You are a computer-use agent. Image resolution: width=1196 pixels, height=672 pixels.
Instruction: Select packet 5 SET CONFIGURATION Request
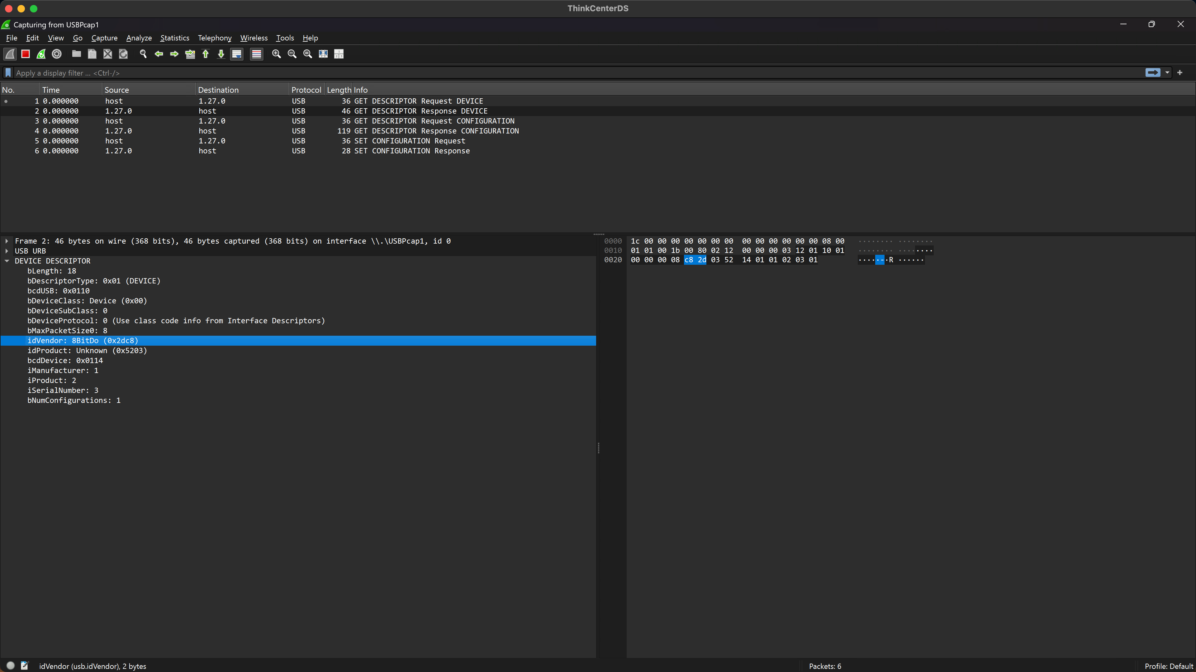(x=598, y=141)
